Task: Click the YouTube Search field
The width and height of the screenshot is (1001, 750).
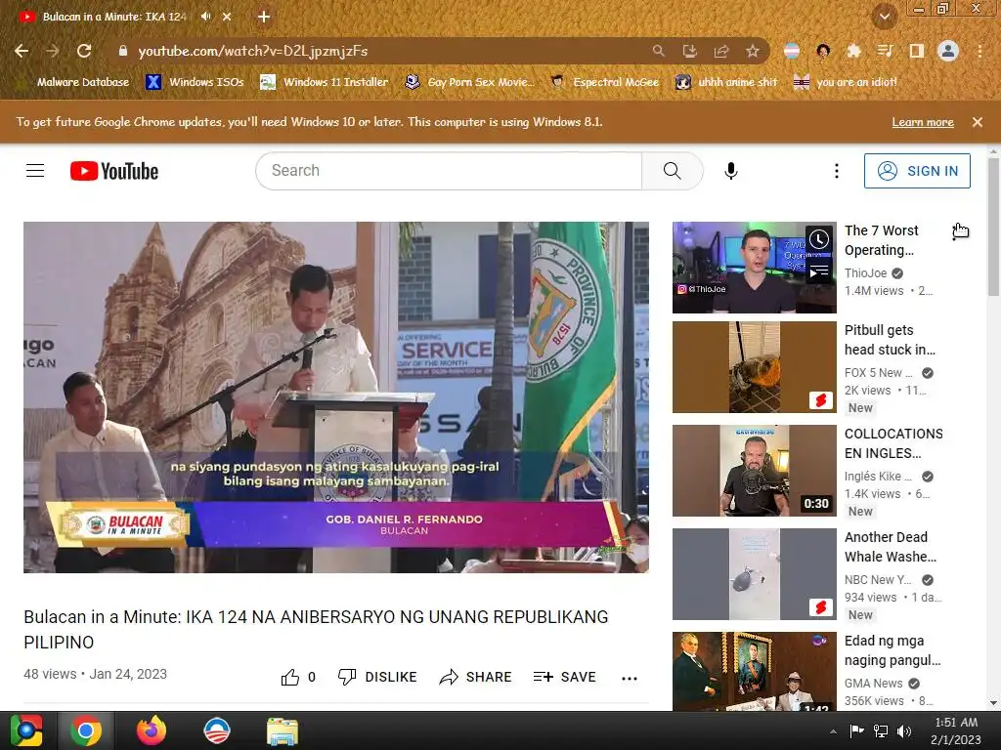Action: tap(449, 171)
